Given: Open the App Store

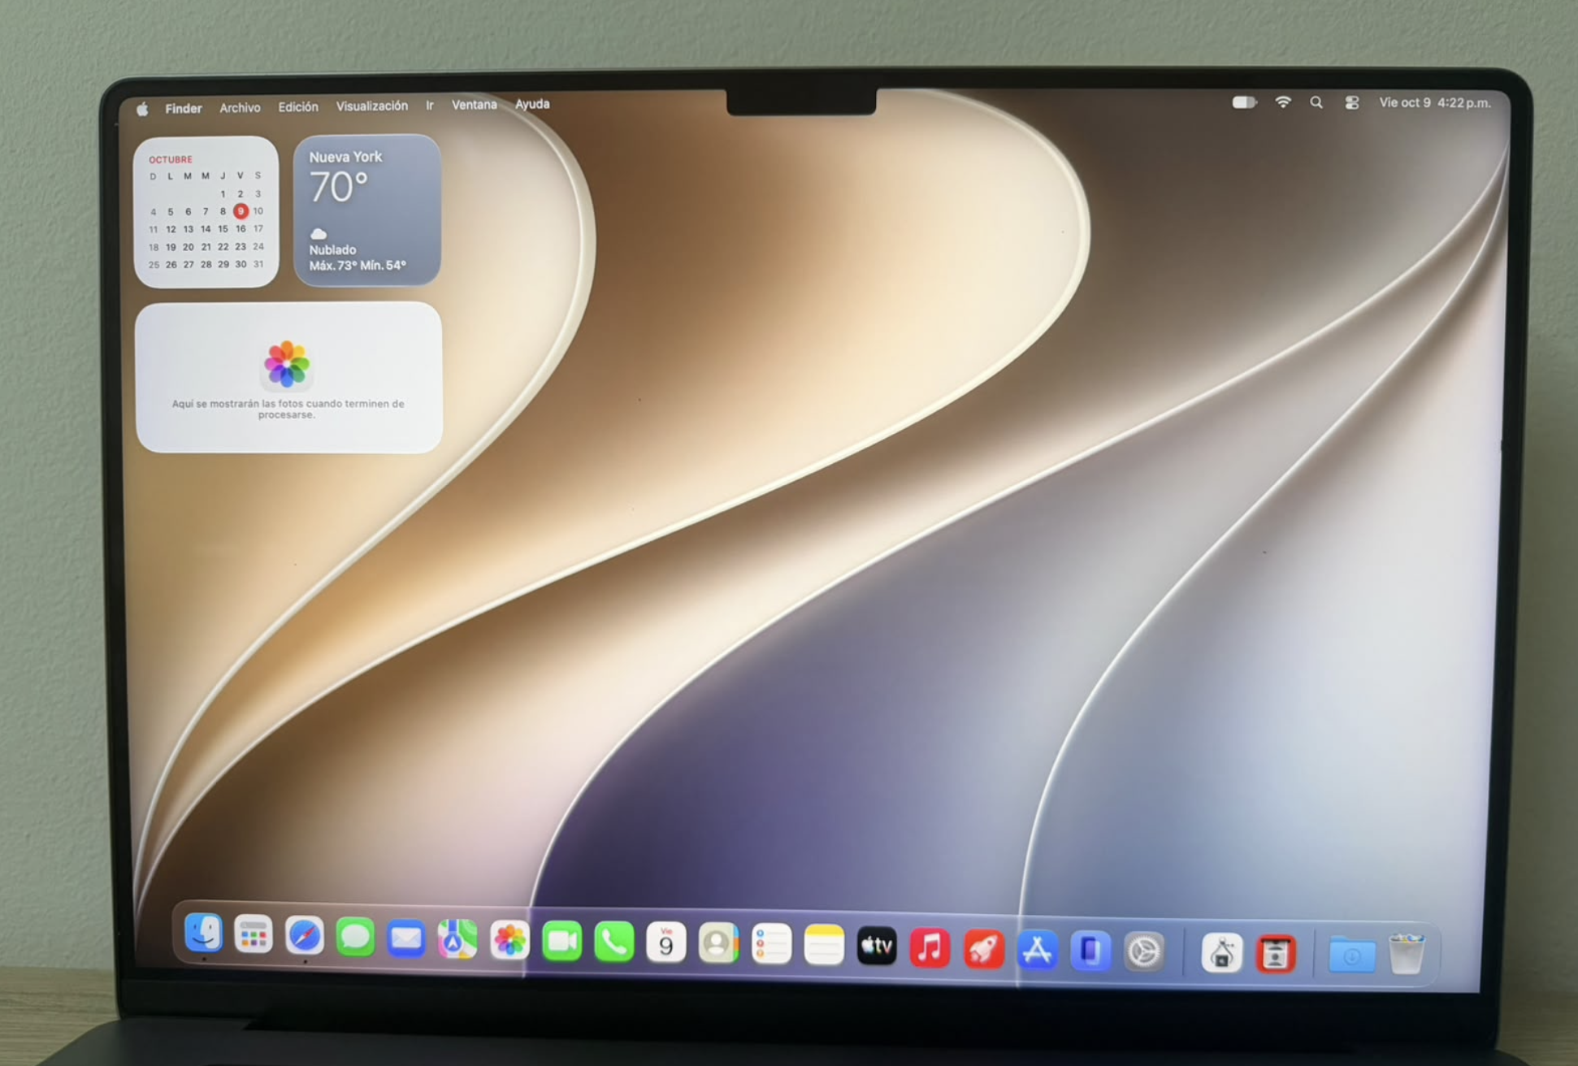Looking at the screenshot, I should (x=1037, y=950).
